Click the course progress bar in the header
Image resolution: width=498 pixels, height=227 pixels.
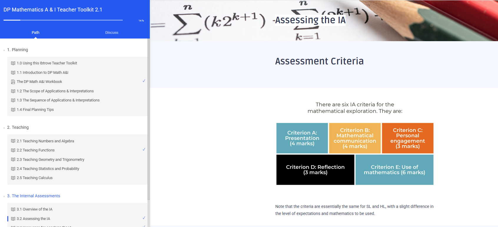(x=63, y=20)
